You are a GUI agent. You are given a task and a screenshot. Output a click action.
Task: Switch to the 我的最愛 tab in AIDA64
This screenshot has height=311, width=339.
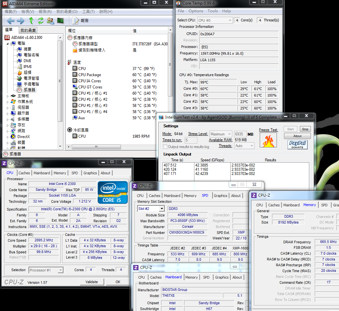(28, 30)
